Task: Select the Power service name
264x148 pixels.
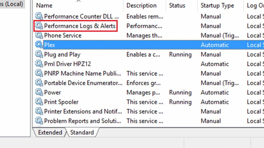Action: point(53,92)
